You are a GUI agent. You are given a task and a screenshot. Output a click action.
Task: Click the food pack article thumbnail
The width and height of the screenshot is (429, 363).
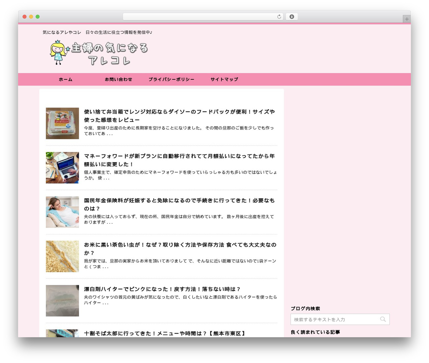pos(62,123)
